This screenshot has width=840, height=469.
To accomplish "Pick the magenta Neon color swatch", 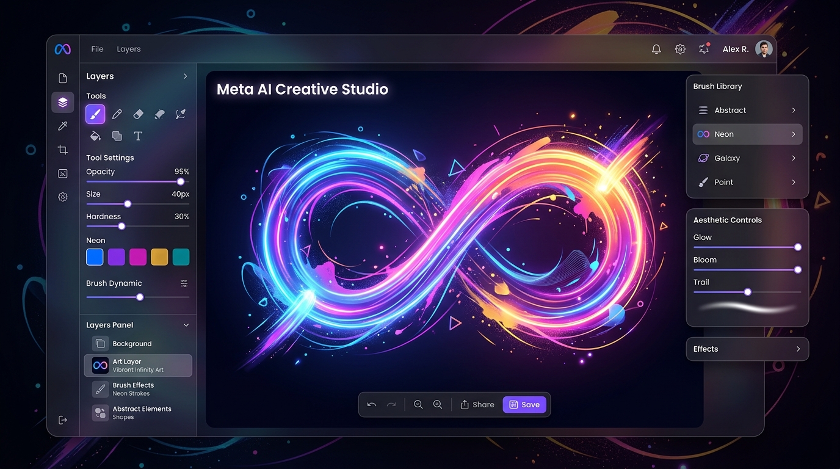I will pos(138,257).
